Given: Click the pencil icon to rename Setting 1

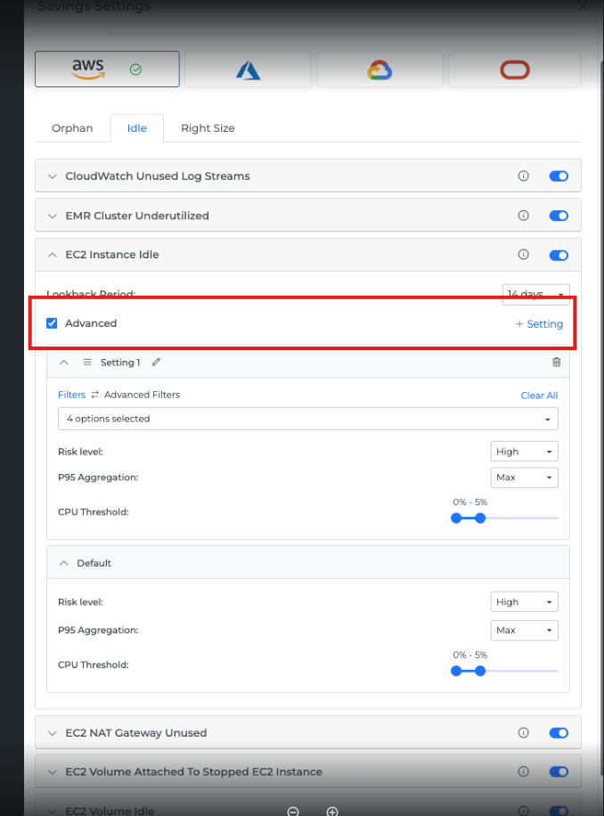Looking at the screenshot, I should 156,363.
